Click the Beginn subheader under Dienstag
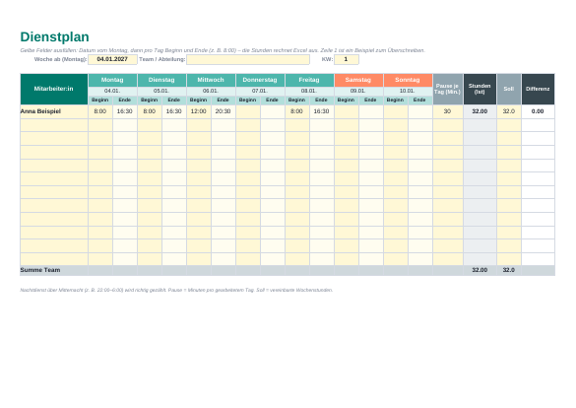Image resolution: width=576 pixels, height=408 pixels. pos(150,100)
